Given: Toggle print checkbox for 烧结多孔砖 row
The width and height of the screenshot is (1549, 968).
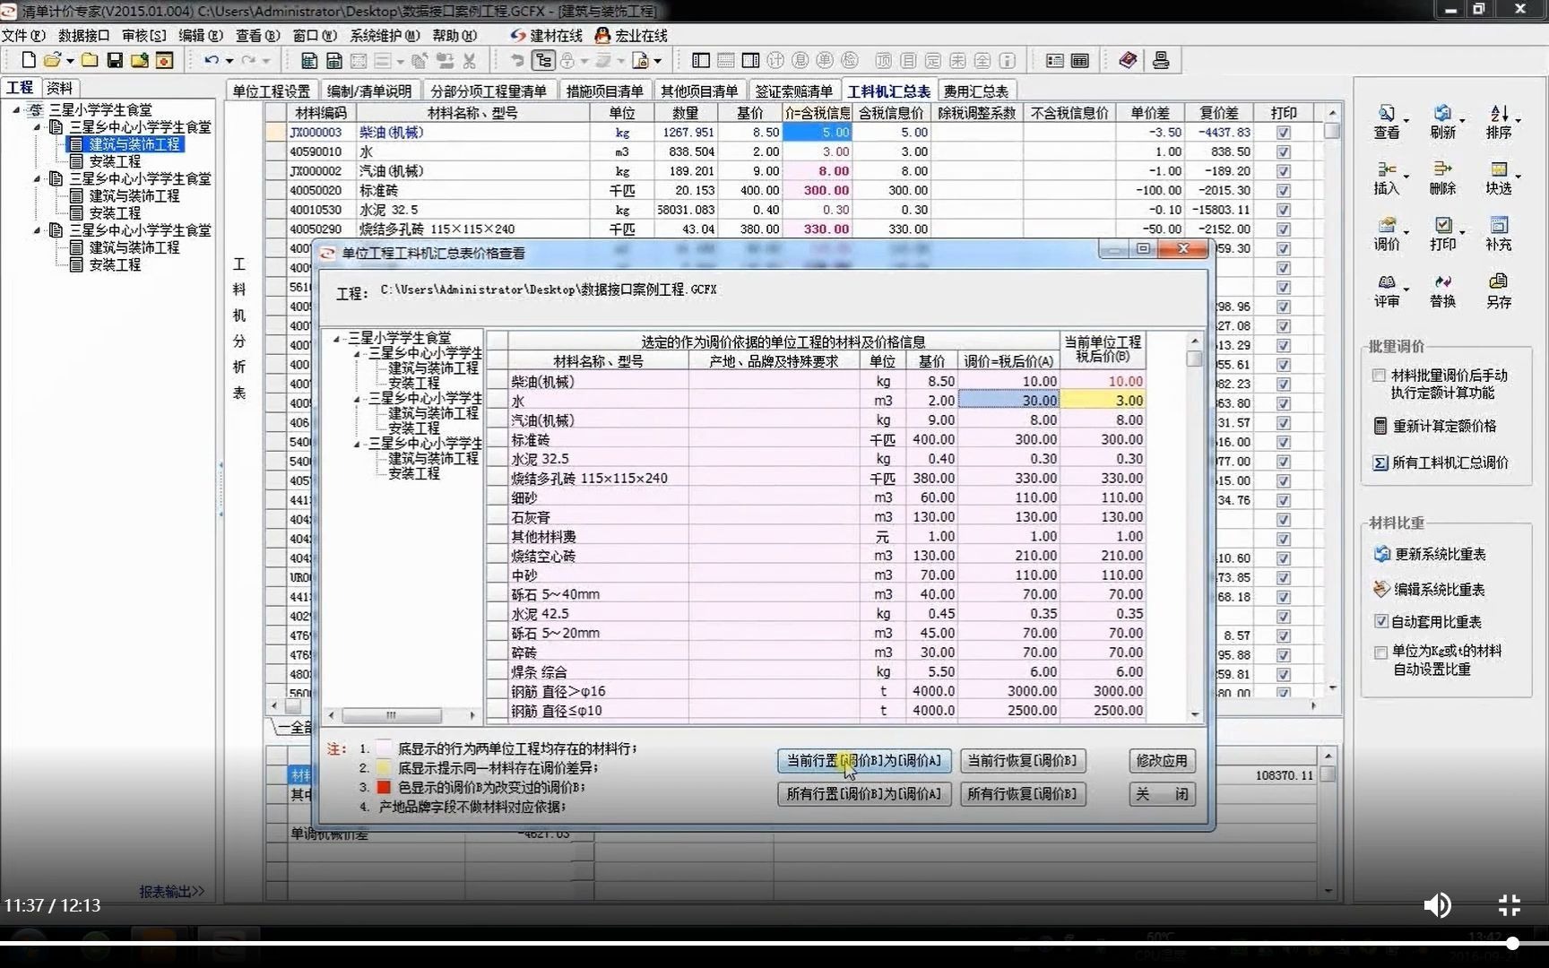Looking at the screenshot, I should (x=1284, y=229).
